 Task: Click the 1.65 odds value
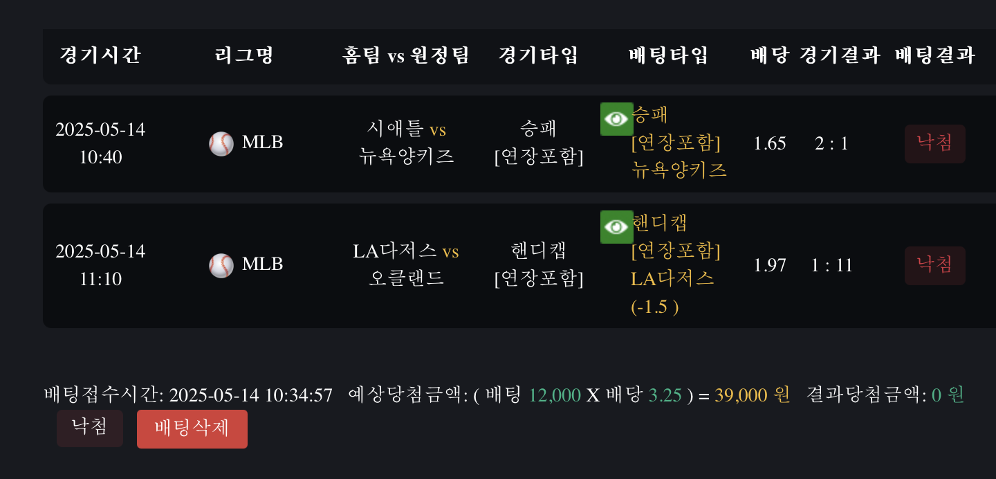click(770, 144)
